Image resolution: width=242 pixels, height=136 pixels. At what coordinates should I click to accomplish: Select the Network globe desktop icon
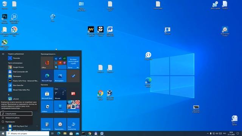point(53,18)
